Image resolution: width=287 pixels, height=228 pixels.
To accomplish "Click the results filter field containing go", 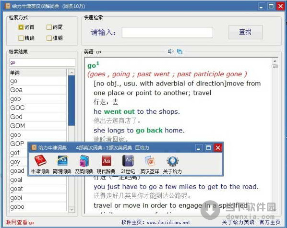I will (x=42, y=62).
